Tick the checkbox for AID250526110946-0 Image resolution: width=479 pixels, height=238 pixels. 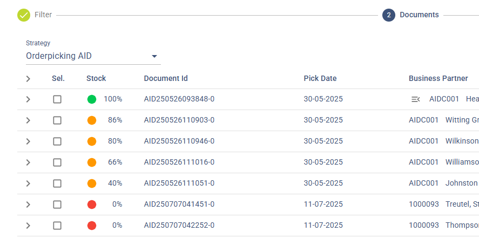[57, 141]
